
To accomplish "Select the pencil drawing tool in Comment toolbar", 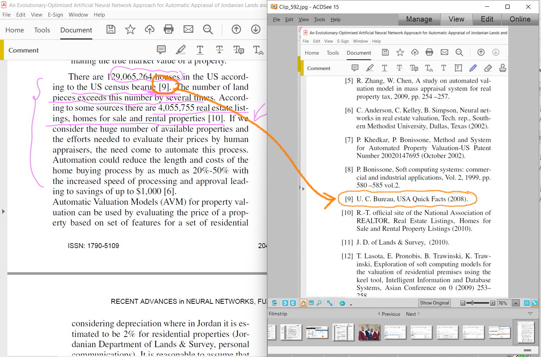I will [473, 68].
